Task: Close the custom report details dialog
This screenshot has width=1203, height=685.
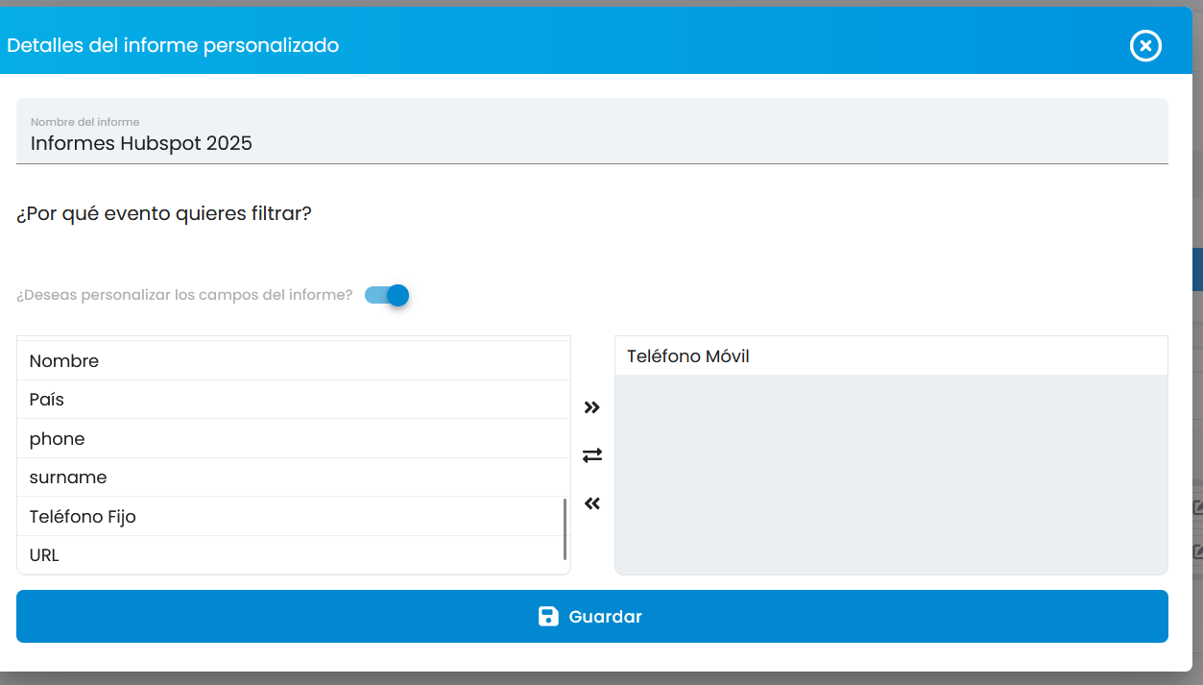Action: 1144,45
